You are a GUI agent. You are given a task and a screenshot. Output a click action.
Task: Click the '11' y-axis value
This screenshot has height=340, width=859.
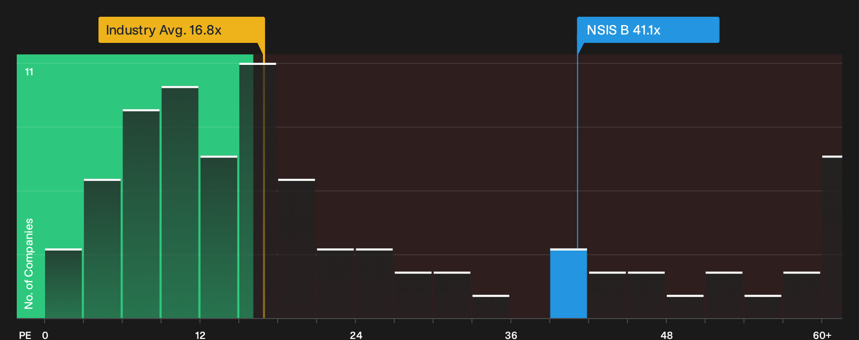[x=29, y=72]
